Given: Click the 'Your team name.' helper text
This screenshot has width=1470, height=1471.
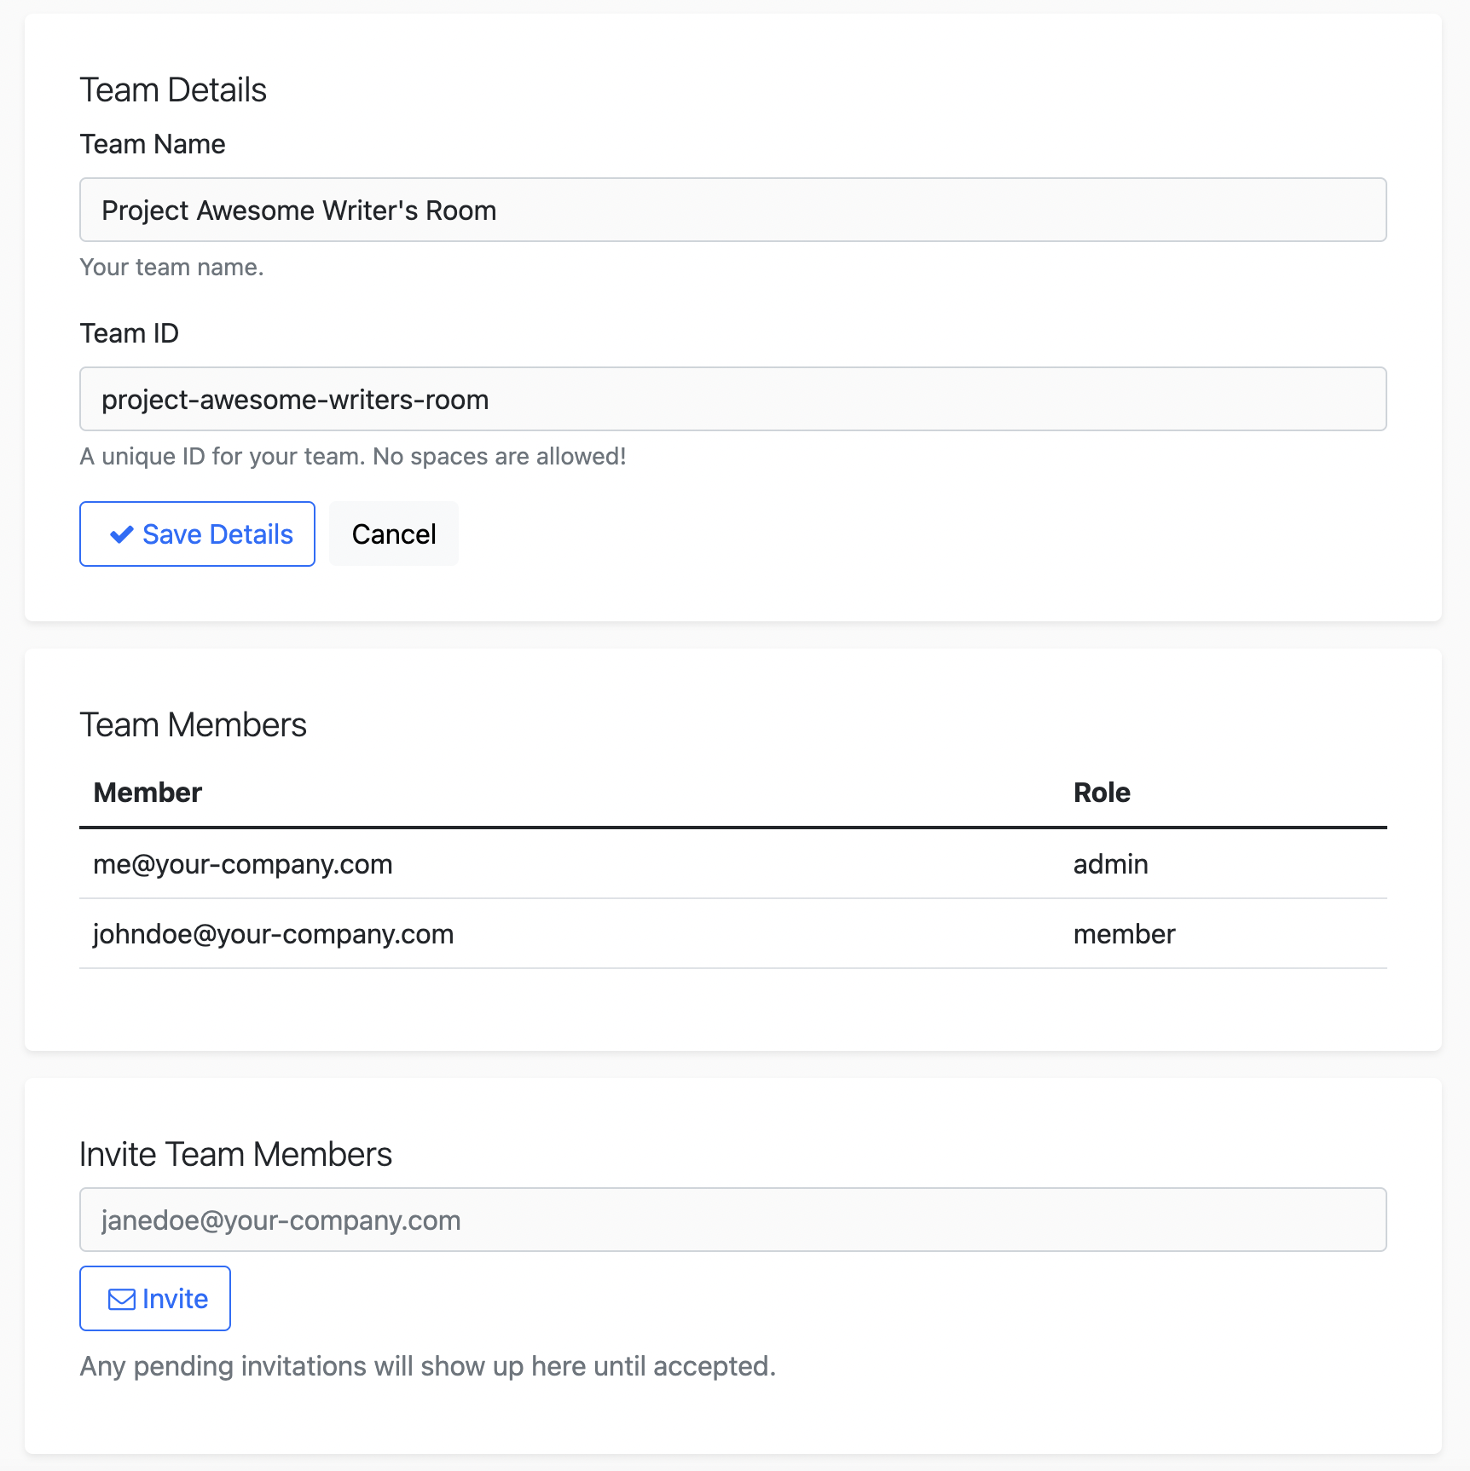Looking at the screenshot, I should tap(171, 267).
